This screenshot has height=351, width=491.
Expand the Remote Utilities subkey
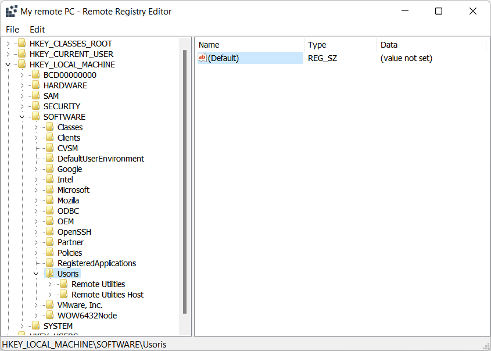click(50, 284)
